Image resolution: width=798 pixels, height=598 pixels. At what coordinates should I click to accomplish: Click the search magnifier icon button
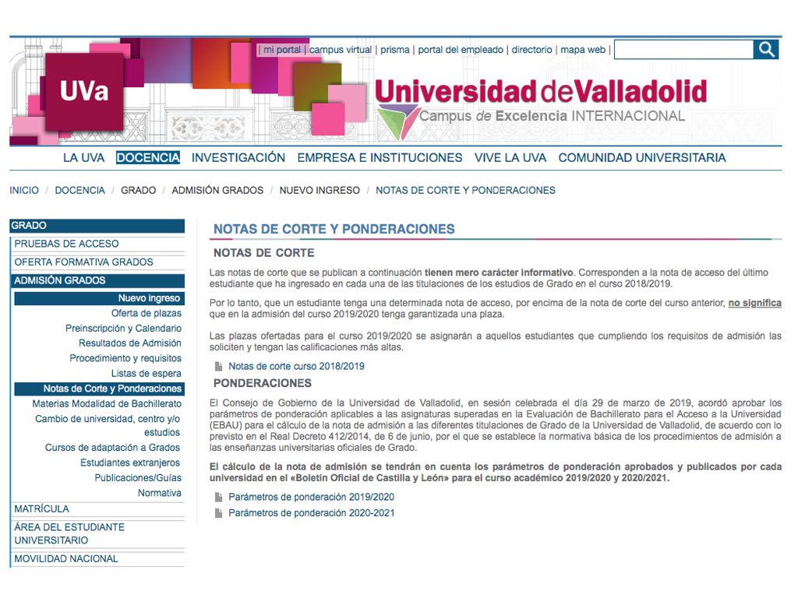[x=766, y=49]
